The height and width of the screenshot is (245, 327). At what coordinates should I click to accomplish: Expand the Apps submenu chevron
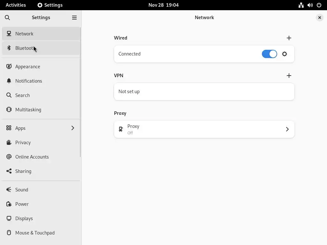[x=72, y=128]
